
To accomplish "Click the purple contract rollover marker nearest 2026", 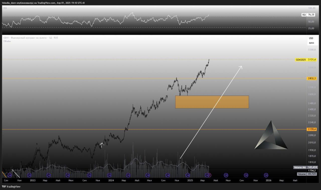I will pyautogui.click(x=266, y=175).
